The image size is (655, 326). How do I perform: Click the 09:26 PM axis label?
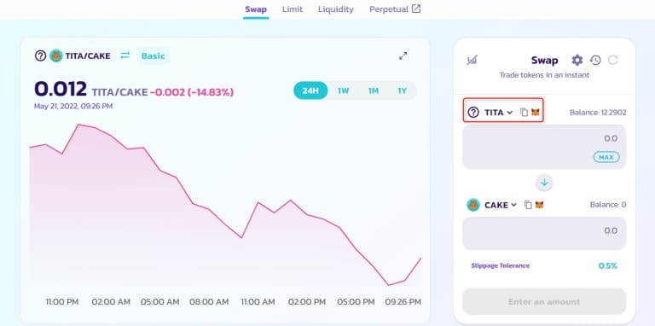403,302
